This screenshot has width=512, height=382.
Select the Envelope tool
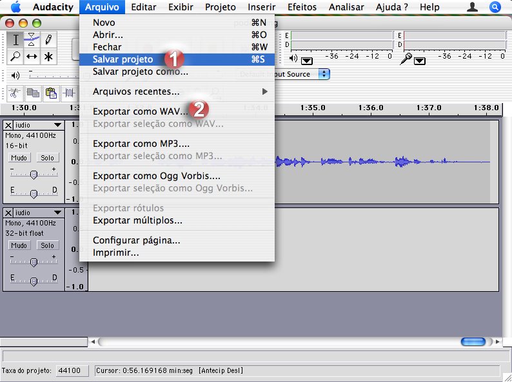[x=32, y=40]
